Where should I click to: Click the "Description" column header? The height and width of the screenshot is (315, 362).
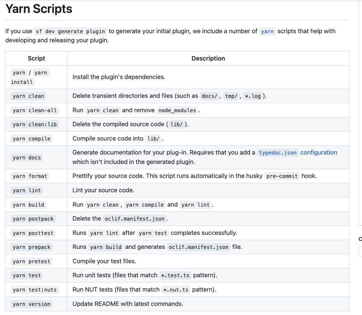click(208, 58)
